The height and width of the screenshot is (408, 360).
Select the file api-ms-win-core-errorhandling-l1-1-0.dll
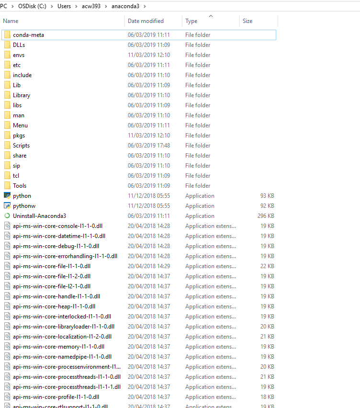coord(65,256)
